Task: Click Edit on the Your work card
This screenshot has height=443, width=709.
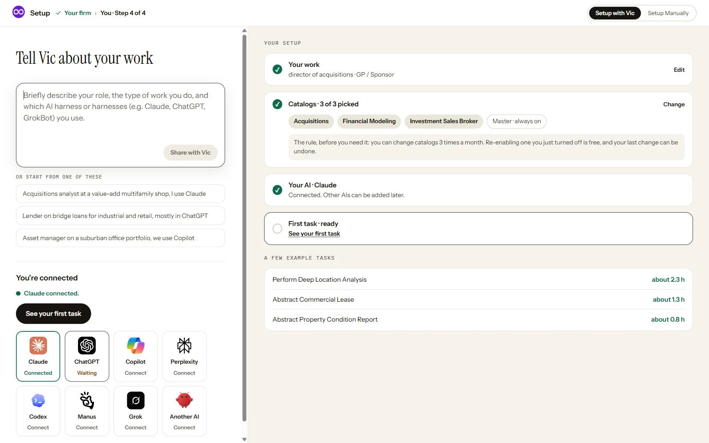Action: click(679, 70)
